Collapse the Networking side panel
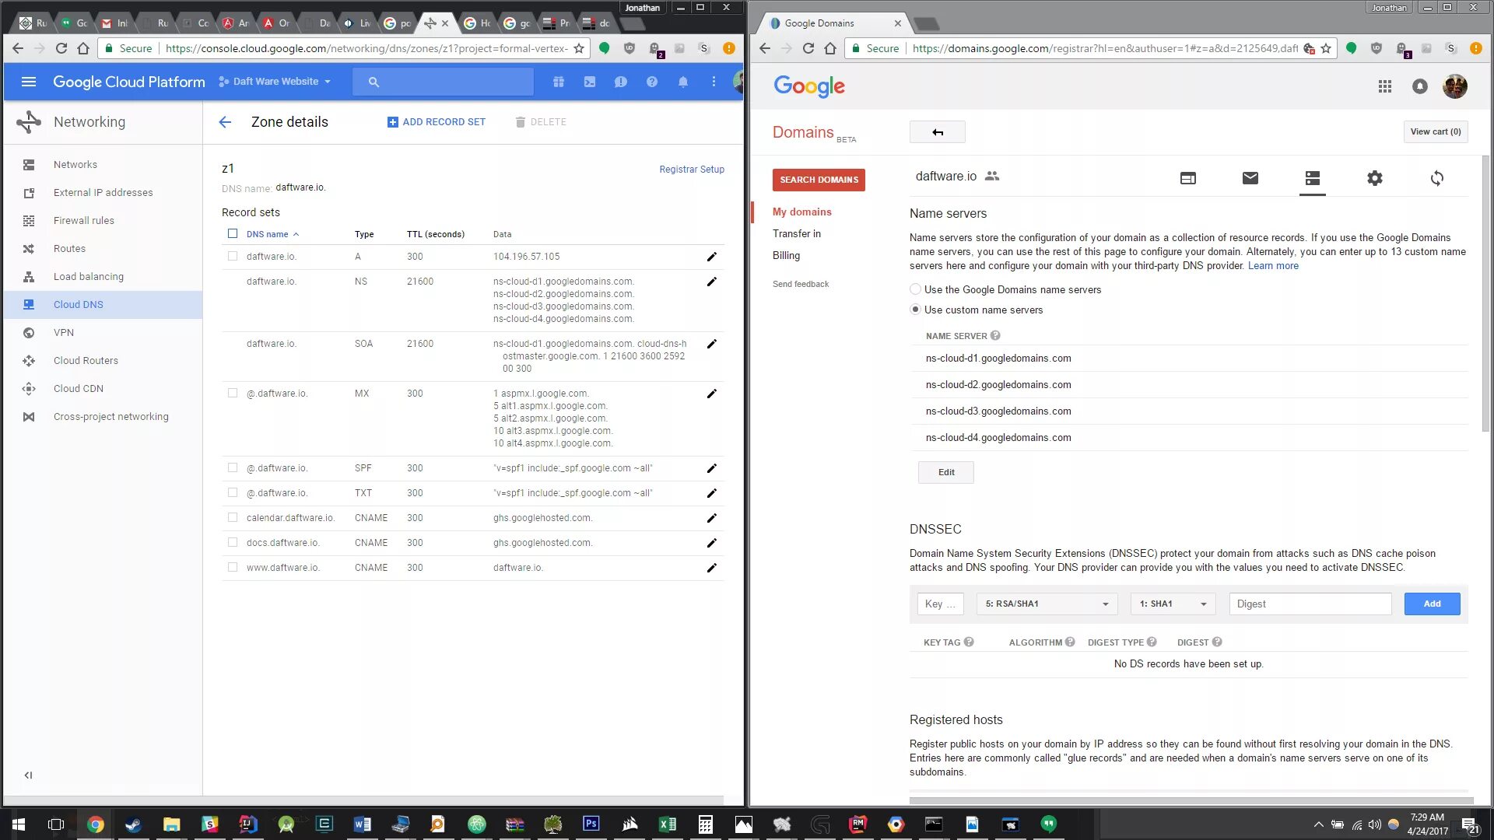The height and width of the screenshot is (840, 1494). [x=28, y=775]
